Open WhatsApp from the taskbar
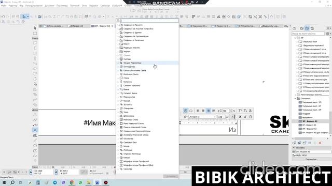This screenshot has height=186, width=332. click(x=80, y=182)
